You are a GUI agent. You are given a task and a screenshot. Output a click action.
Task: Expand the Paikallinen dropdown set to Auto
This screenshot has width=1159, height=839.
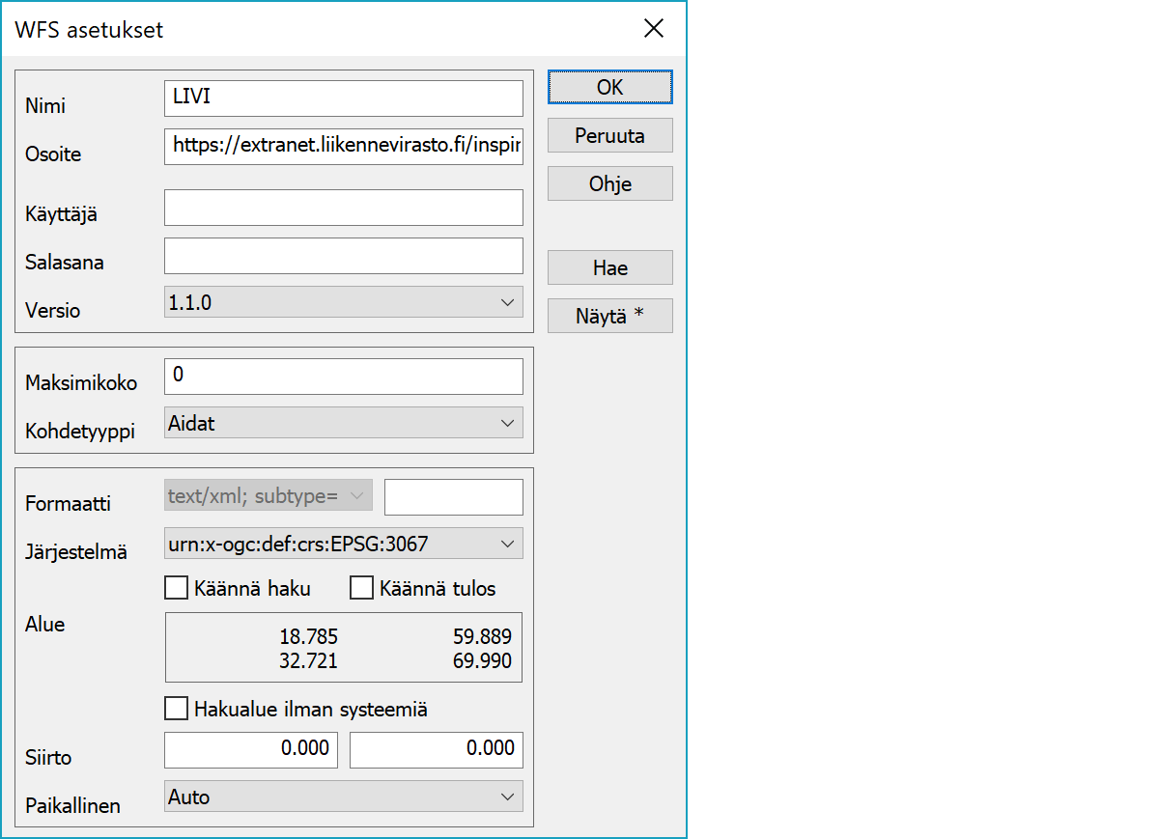pyautogui.click(x=343, y=797)
